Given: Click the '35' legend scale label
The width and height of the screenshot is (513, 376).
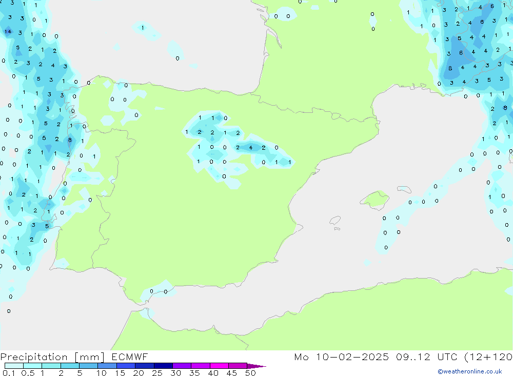Looking at the screenshot, I should (x=194, y=373).
